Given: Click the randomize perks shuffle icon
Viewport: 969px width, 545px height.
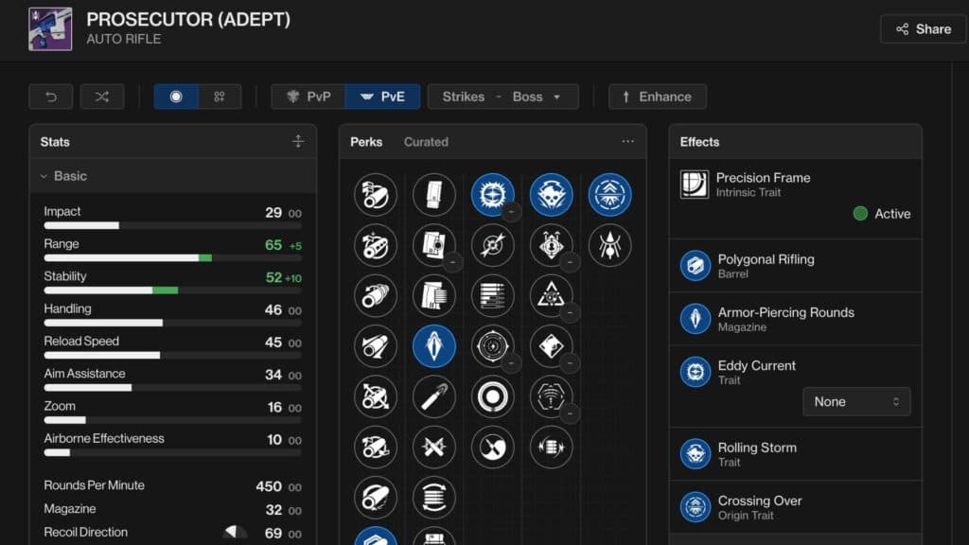Looking at the screenshot, I should 102,96.
